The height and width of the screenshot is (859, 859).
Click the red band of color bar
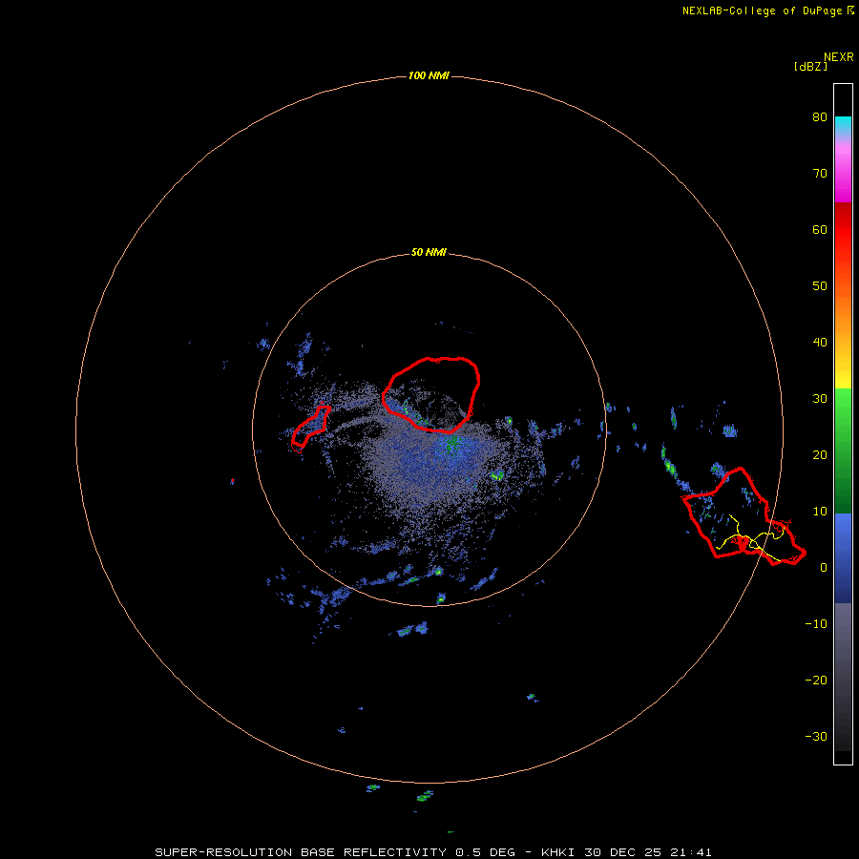click(843, 230)
